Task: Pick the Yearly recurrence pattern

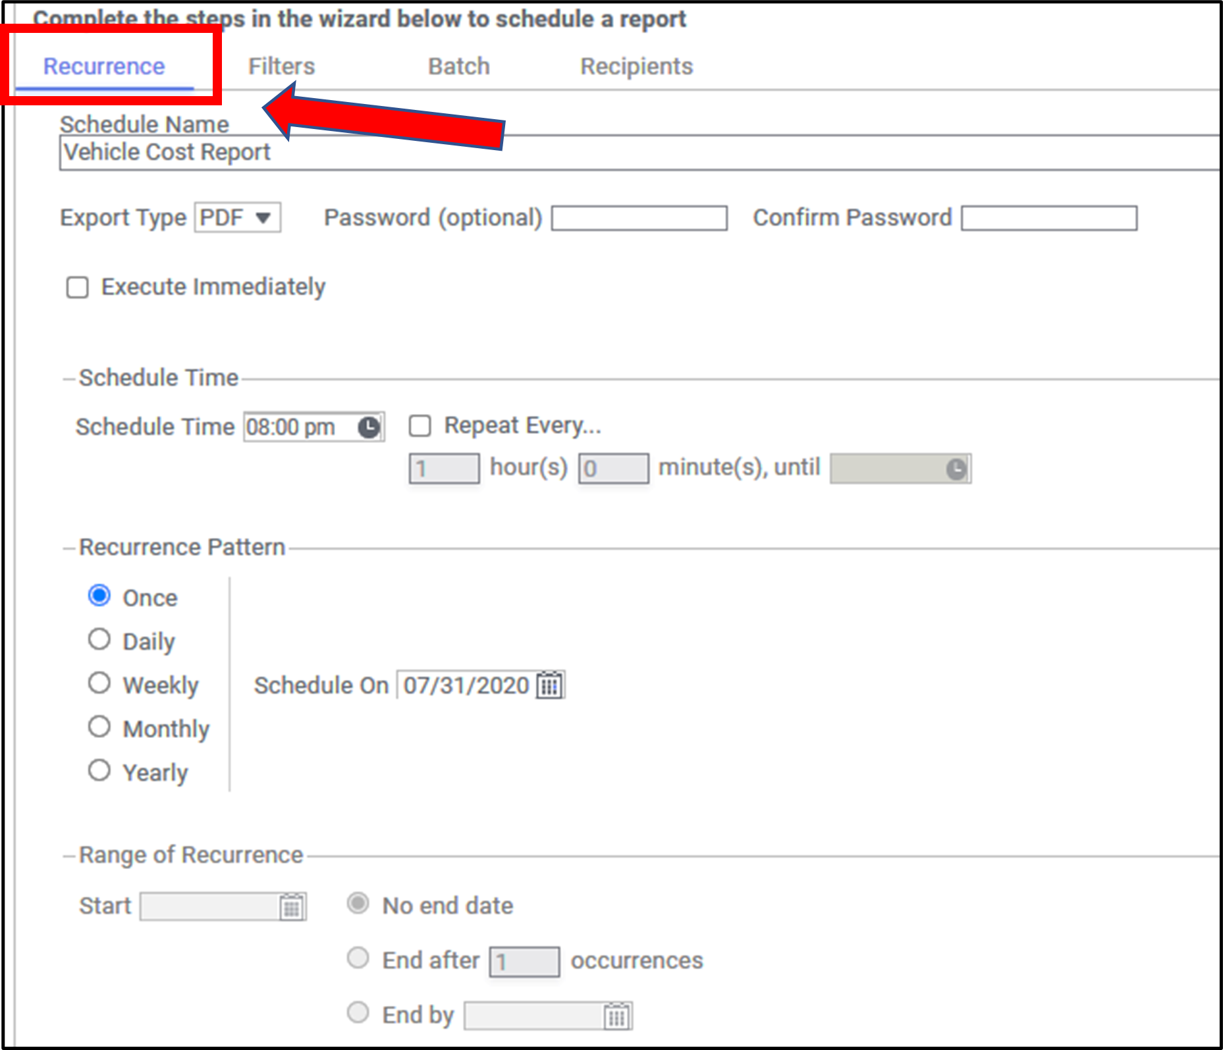Action: pos(99,770)
